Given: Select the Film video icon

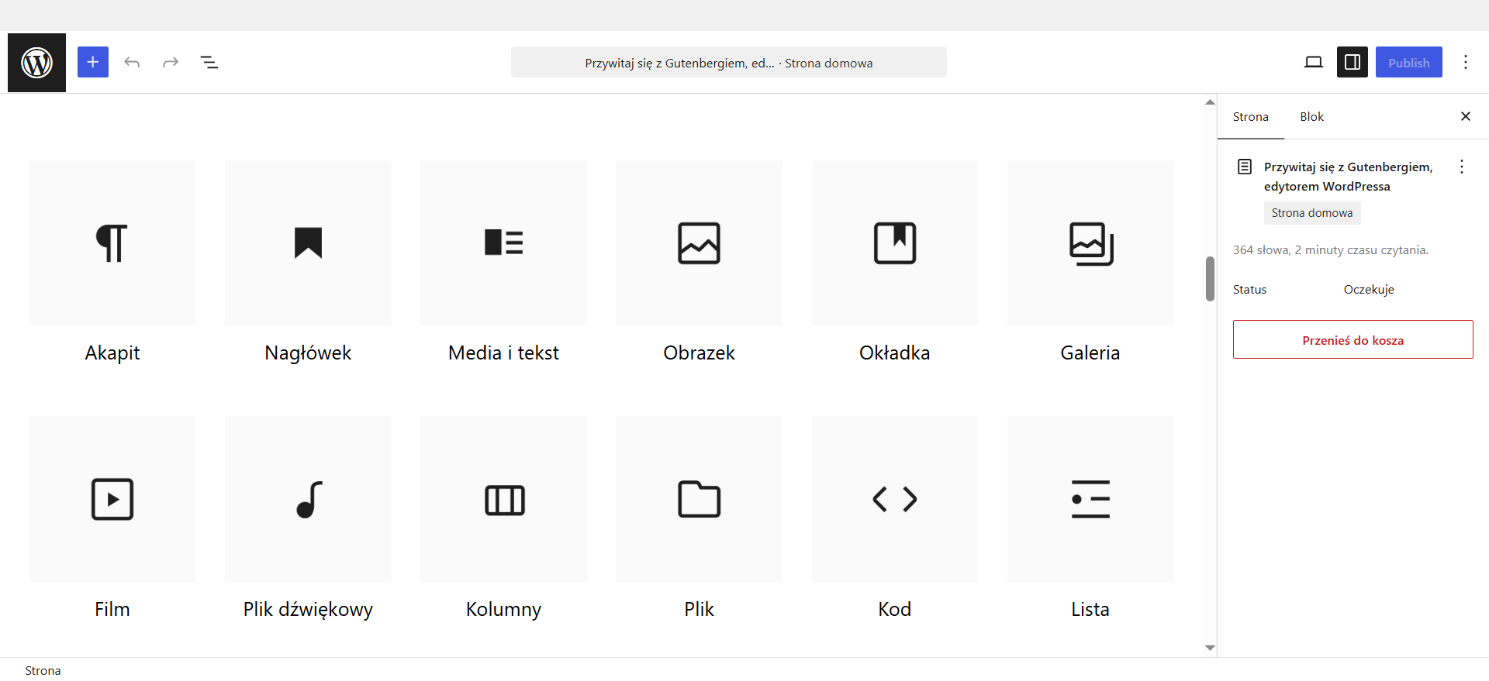Looking at the screenshot, I should click(x=112, y=500).
